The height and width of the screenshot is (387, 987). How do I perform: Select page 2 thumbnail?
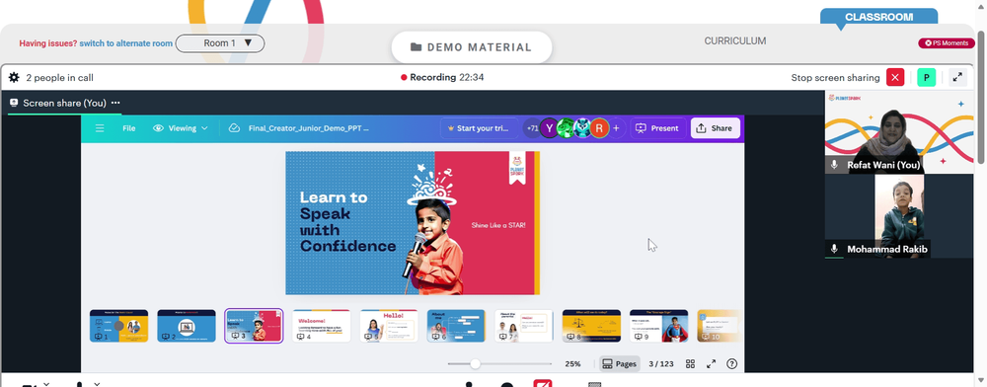pos(187,326)
